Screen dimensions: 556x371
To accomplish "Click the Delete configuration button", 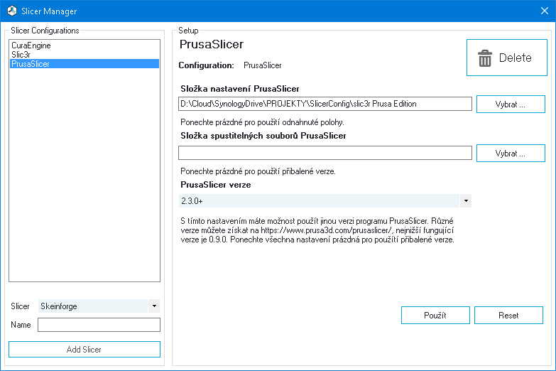I will (507, 58).
